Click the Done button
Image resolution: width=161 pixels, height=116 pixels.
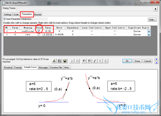pyautogui.click(x=137, y=61)
